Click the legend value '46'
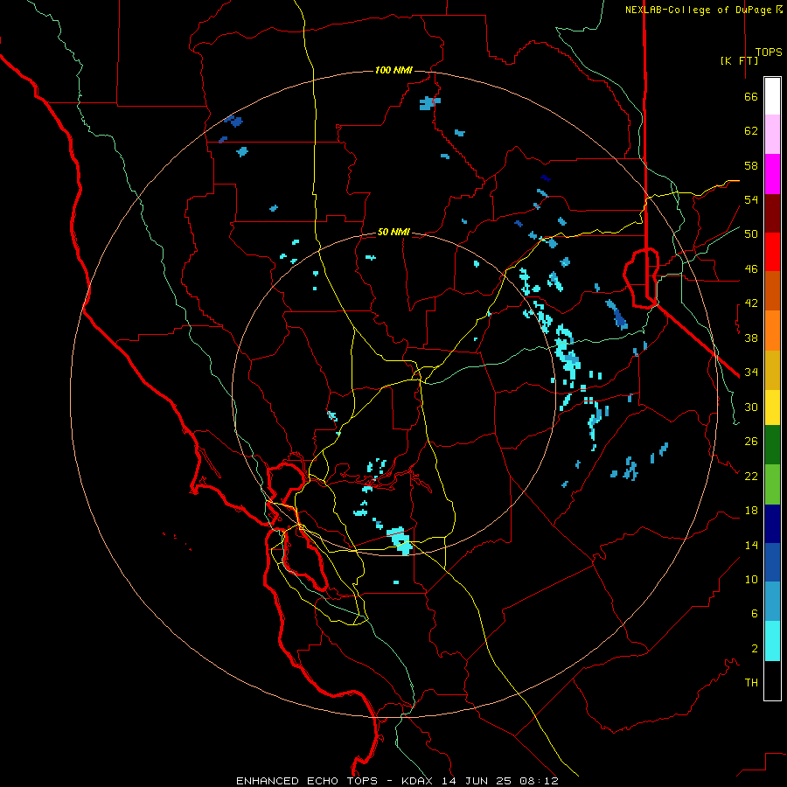 click(x=751, y=269)
